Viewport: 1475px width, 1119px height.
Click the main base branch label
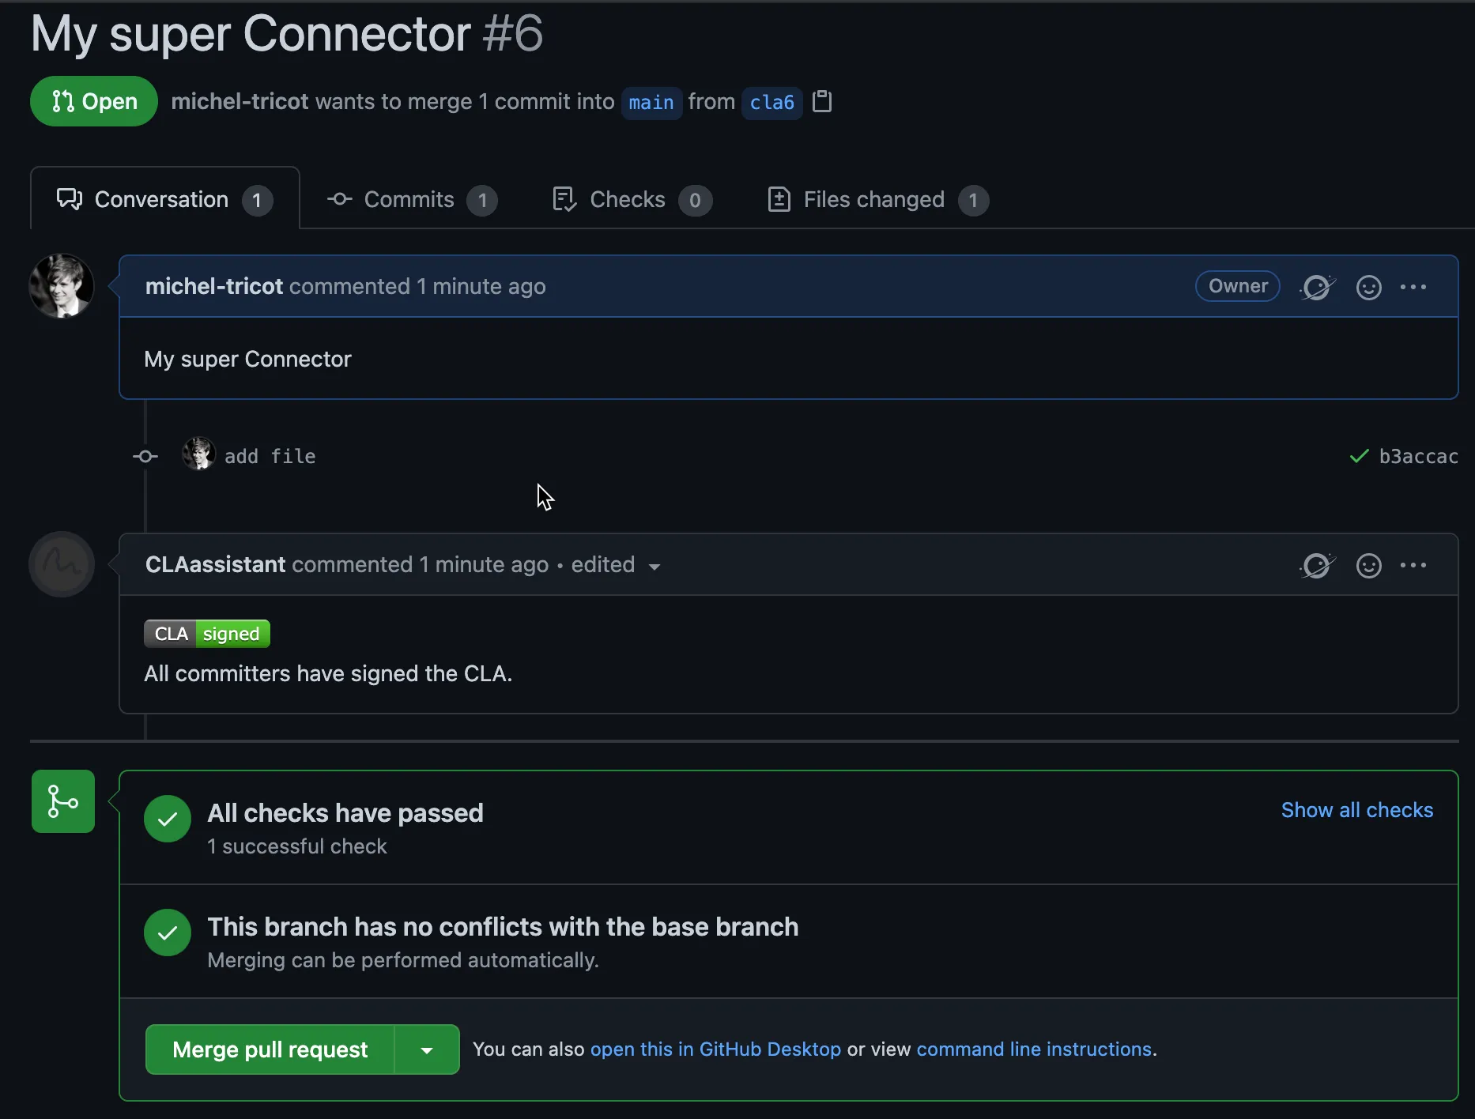point(651,103)
